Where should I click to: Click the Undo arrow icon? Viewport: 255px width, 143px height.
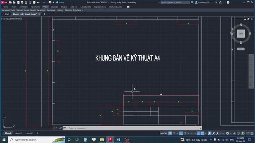(38, 2)
